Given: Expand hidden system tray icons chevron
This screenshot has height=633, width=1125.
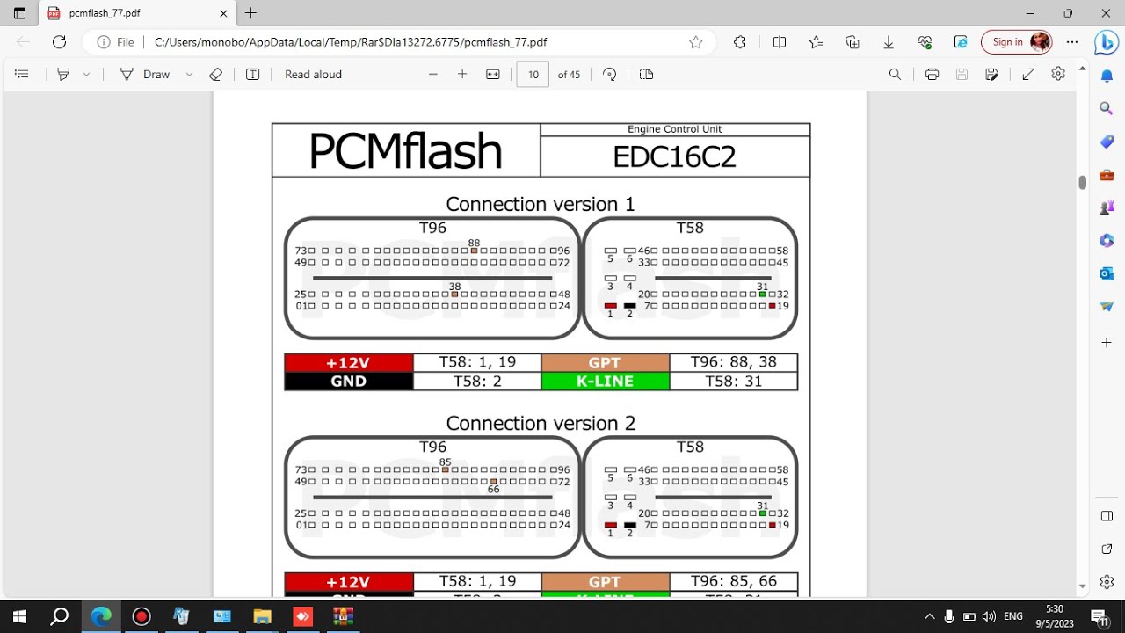Looking at the screenshot, I should 929,616.
